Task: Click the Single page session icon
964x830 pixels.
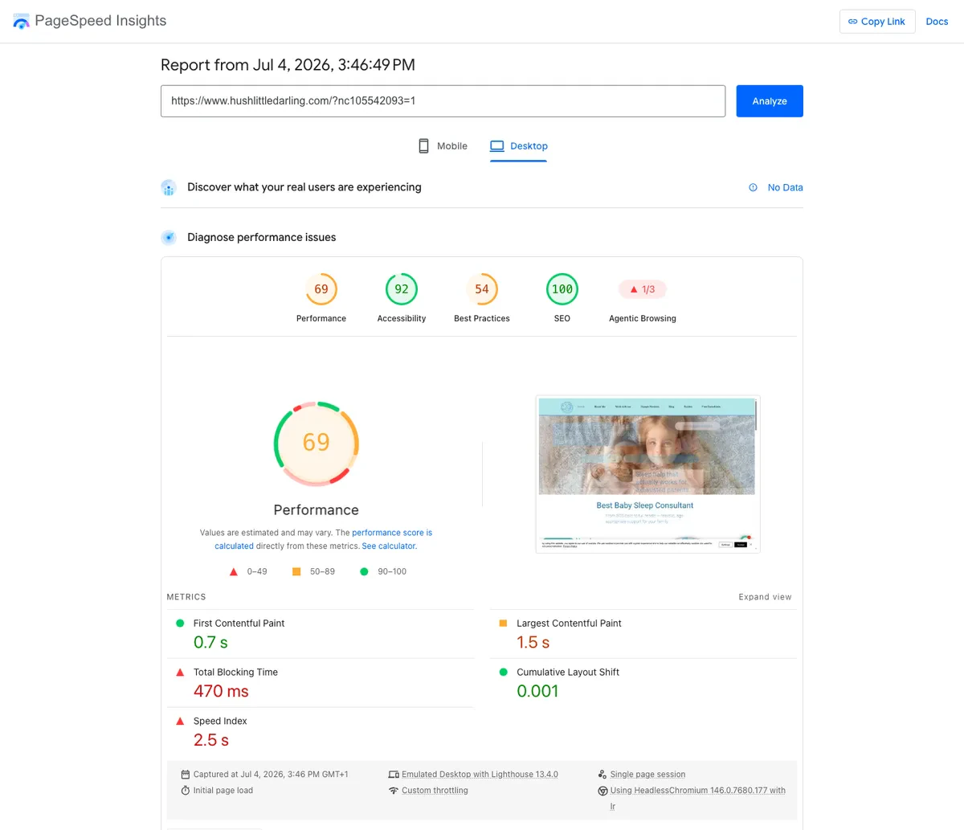Action: pyautogui.click(x=602, y=775)
